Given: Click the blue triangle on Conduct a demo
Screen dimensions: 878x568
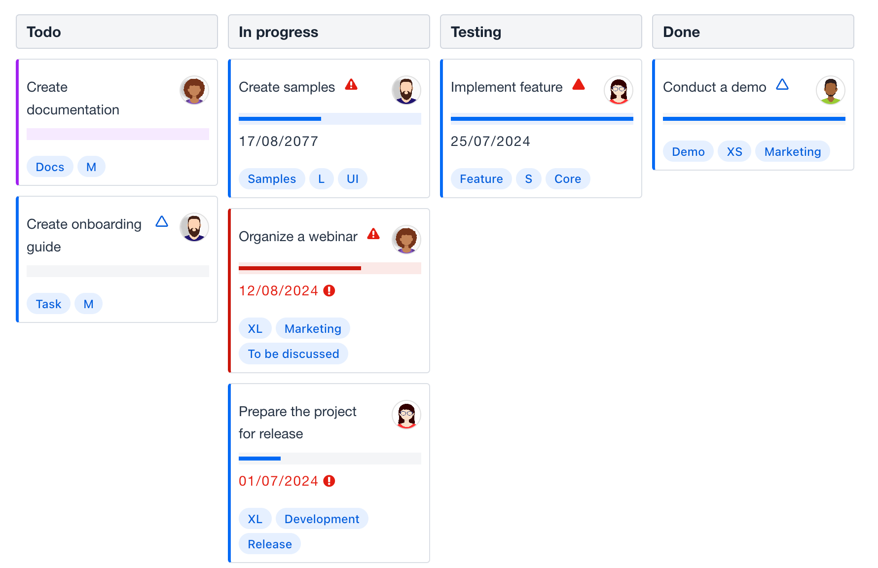Looking at the screenshot, I should click(783, 85).
